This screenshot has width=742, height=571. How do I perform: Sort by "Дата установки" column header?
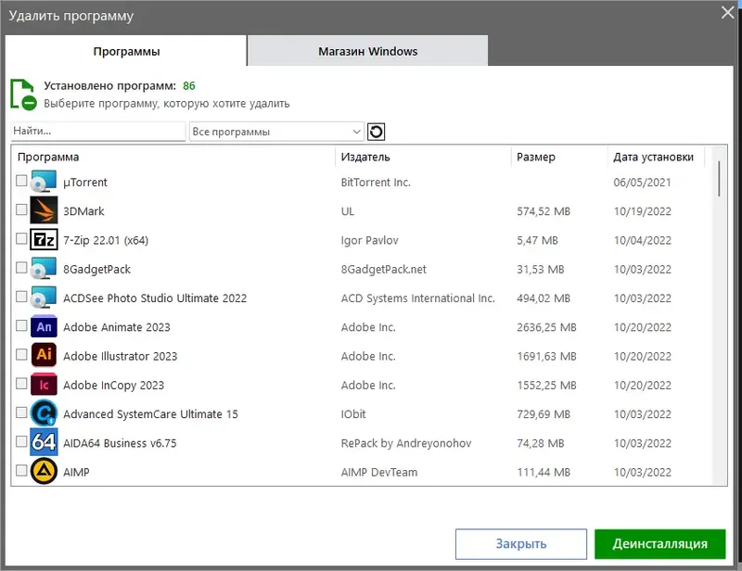coord(653,157)
